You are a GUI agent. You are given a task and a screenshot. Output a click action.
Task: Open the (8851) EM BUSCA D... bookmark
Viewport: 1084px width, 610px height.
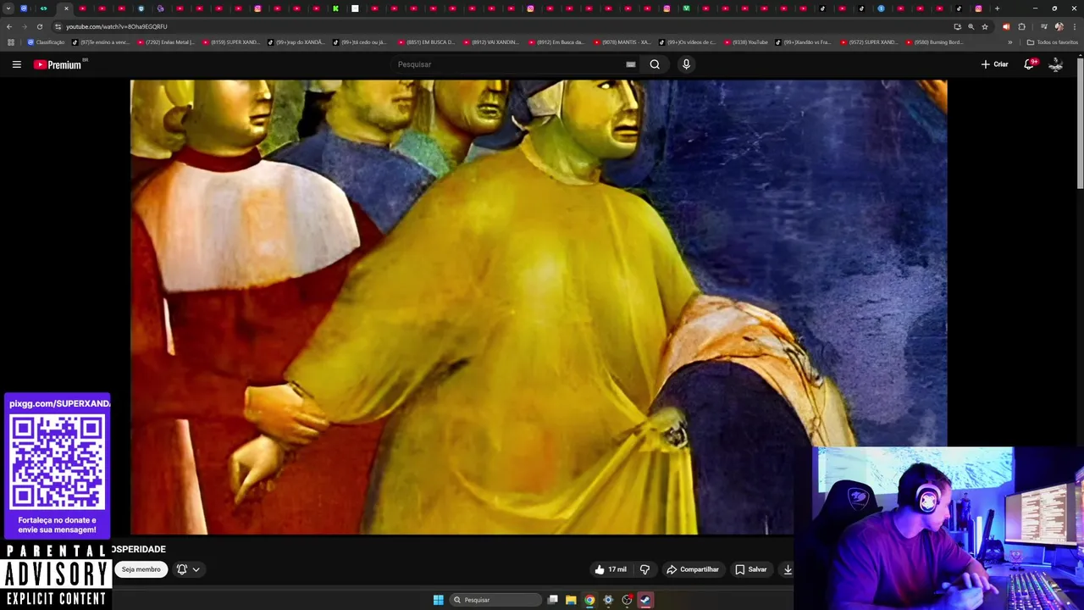(x=427, y=42)
